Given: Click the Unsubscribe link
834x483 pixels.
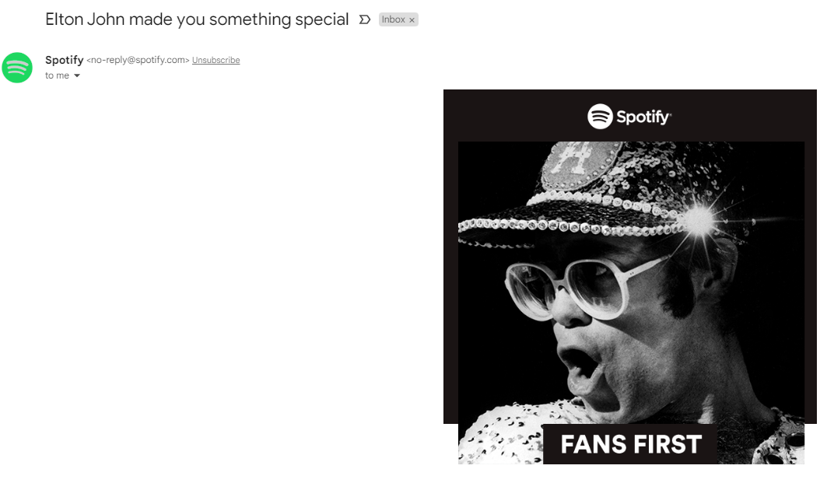Looking at the screenshot, I should point(216,60).
